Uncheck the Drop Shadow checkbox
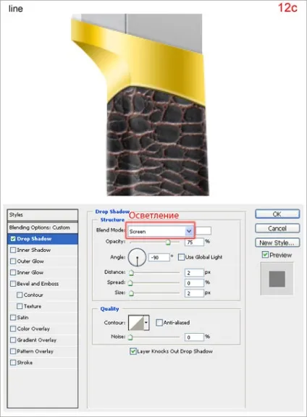 13,239
